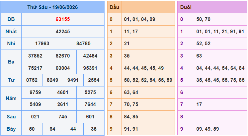Click the Sáu prize label
The height and width of the screenshot is (136, 248).
pyautogui.click(x=11, y=117)
